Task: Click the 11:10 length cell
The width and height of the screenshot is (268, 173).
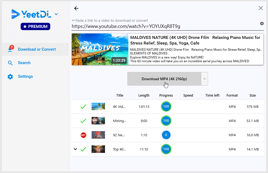Action: click(x=144, y=149)
